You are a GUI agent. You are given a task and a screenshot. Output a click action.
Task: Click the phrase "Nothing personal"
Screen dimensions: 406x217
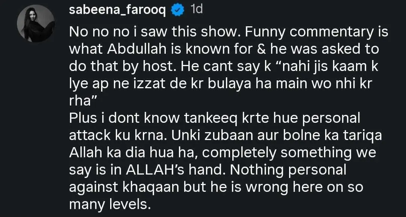point(288,170)
